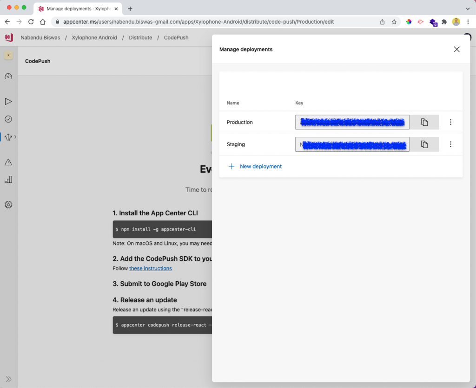Select the Production key field

352,122
